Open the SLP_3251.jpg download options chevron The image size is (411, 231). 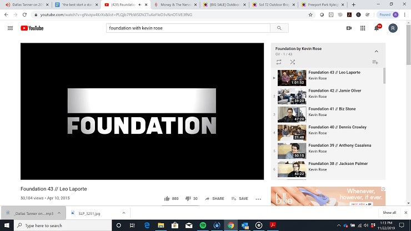point(124,213)
